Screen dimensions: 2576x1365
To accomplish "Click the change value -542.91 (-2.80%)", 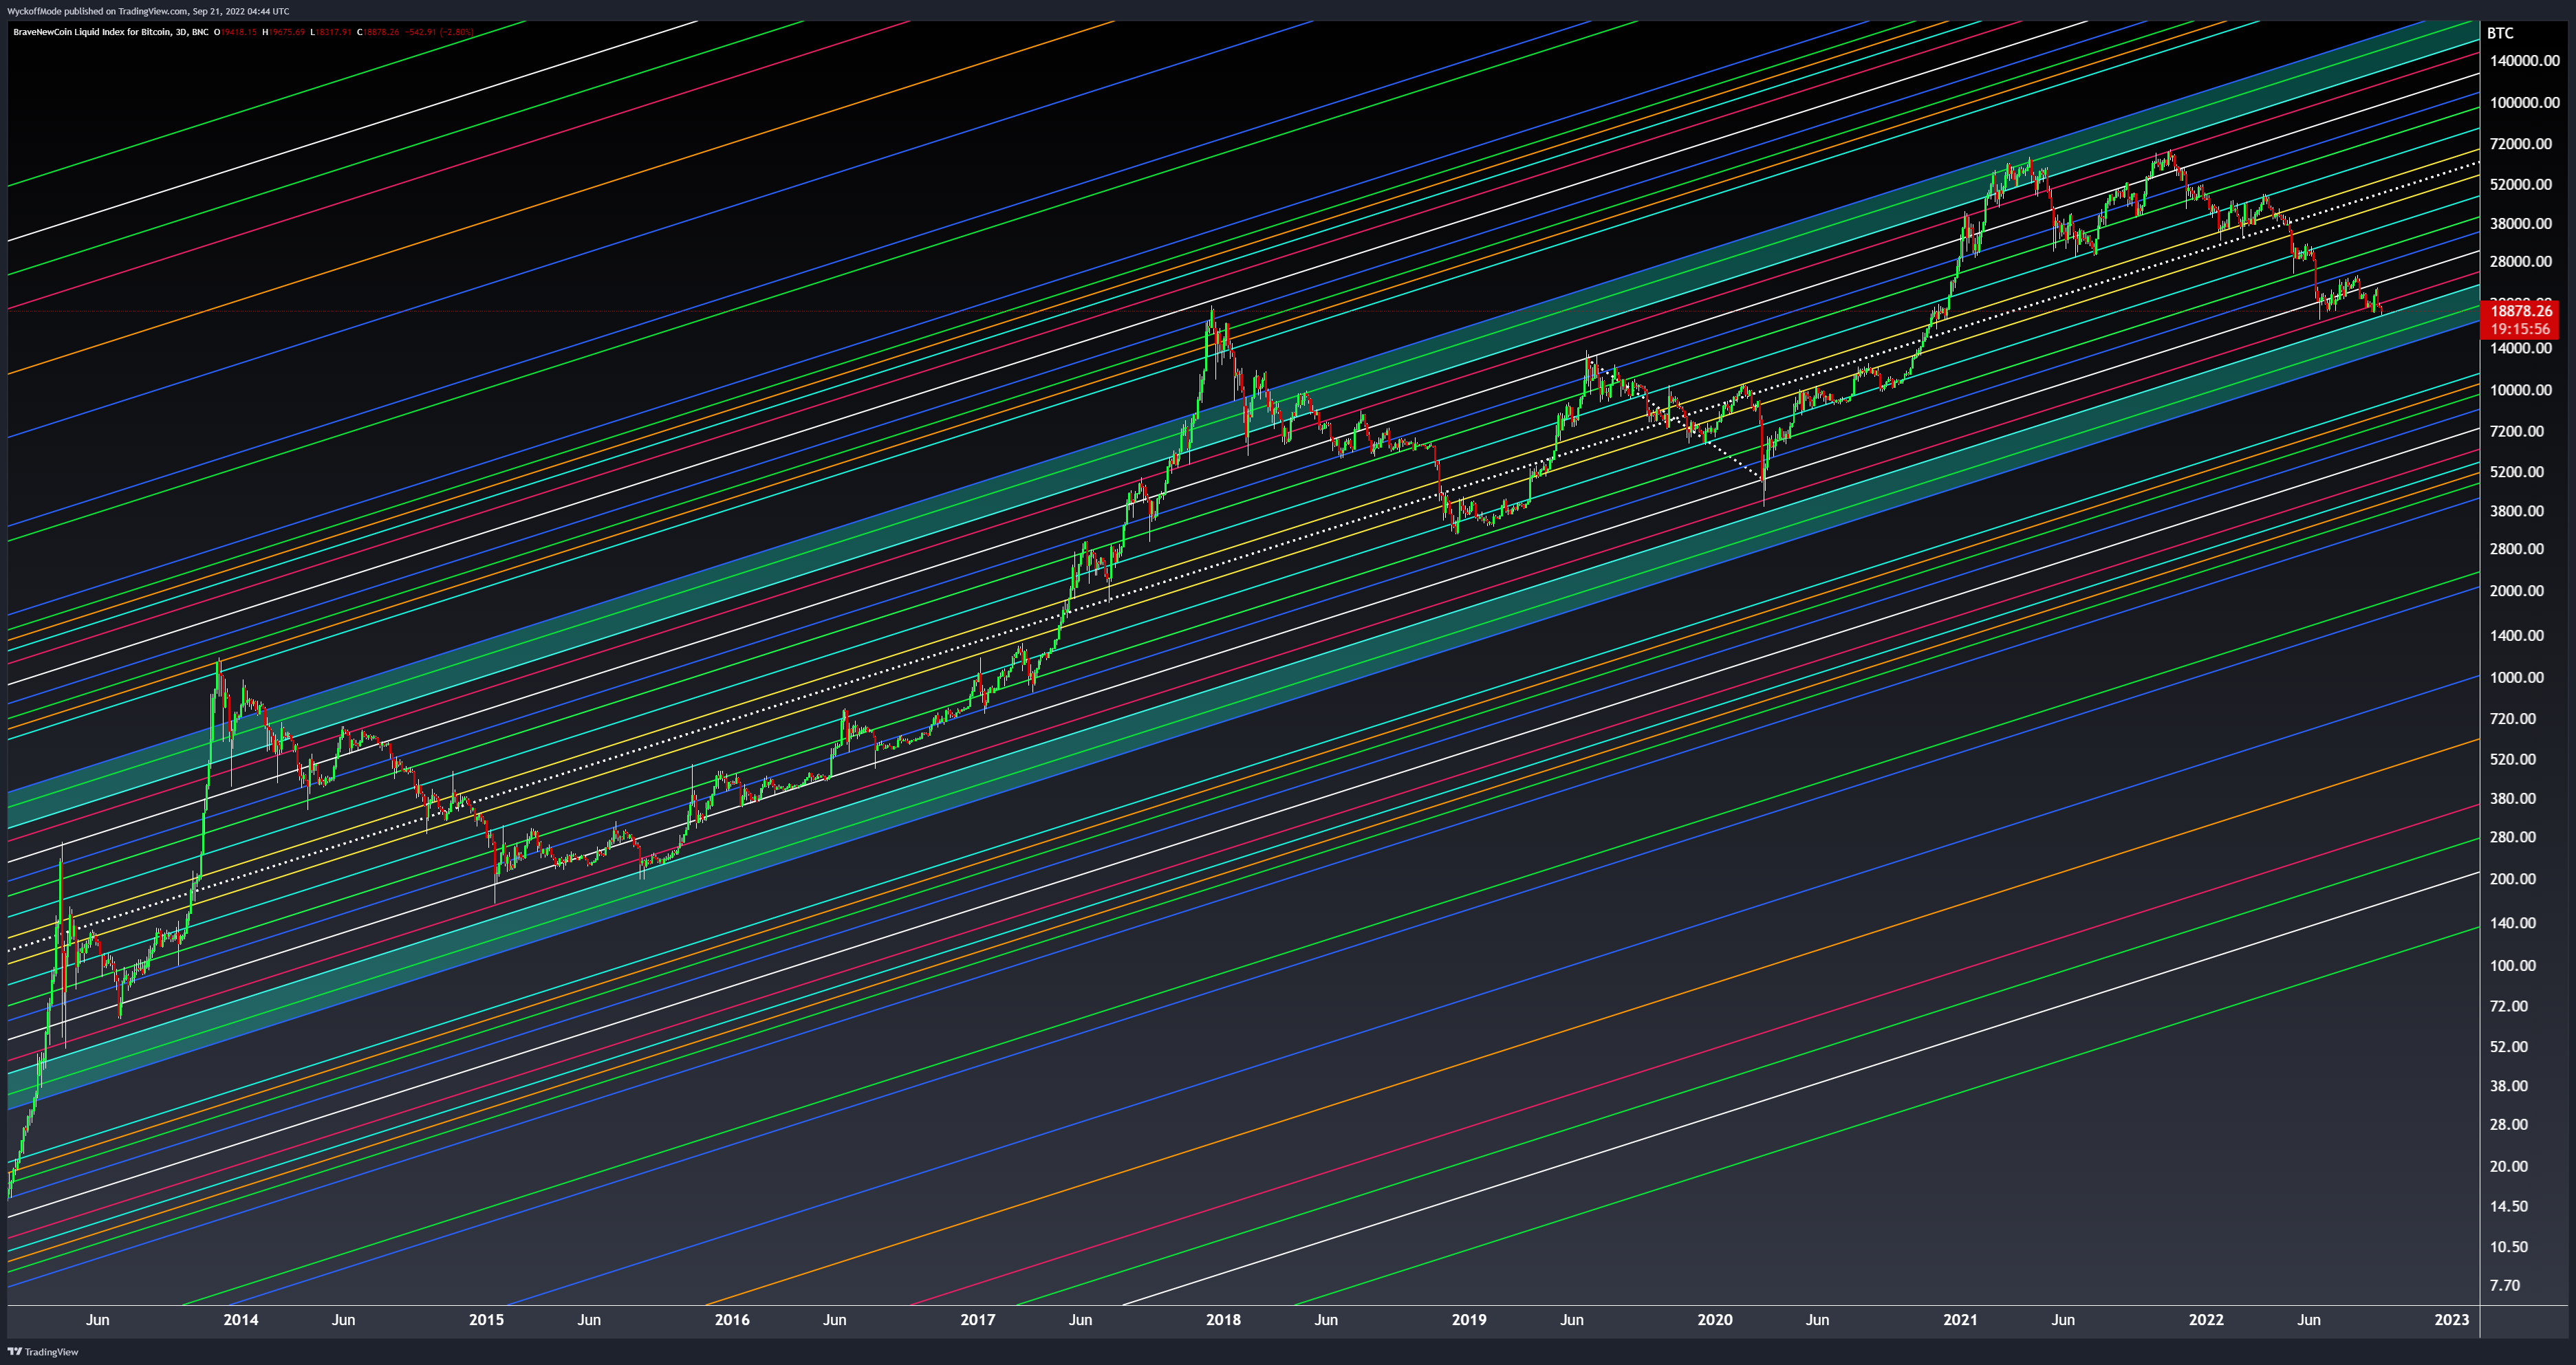I will (439, 32).
